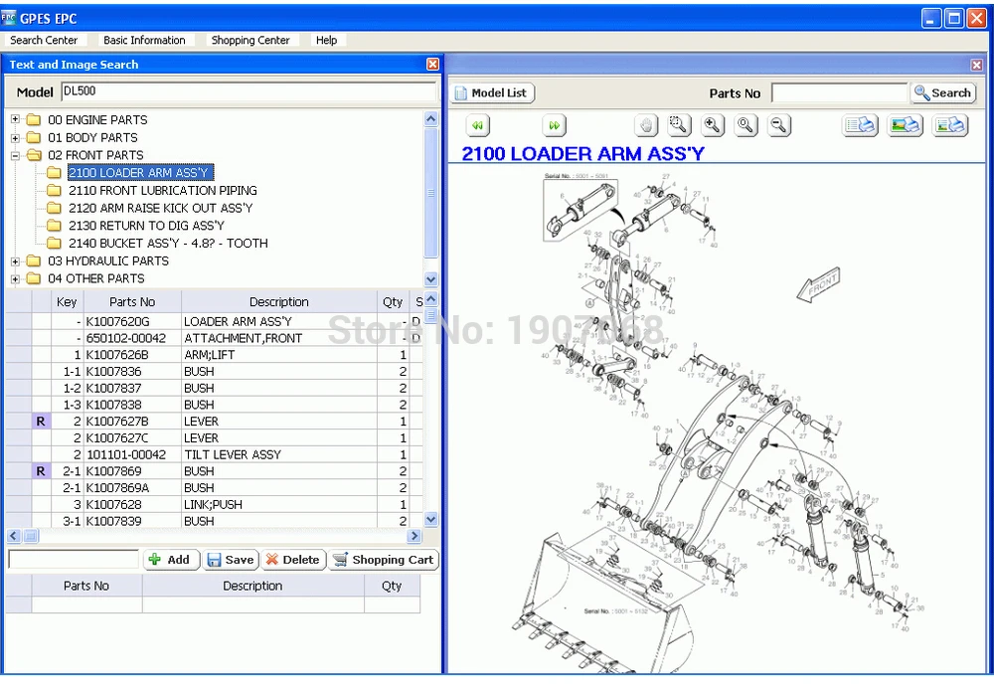
Task: Click parts table scroll left arrow
Action: [x=14, y=536]
